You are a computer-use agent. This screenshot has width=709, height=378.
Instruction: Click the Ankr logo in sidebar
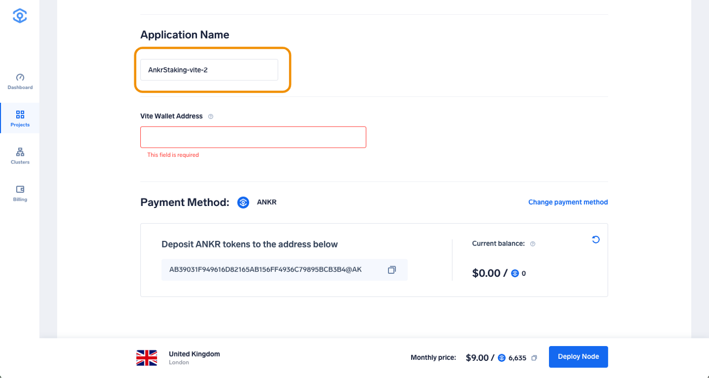pyautogui.click(x=20, y=16)
